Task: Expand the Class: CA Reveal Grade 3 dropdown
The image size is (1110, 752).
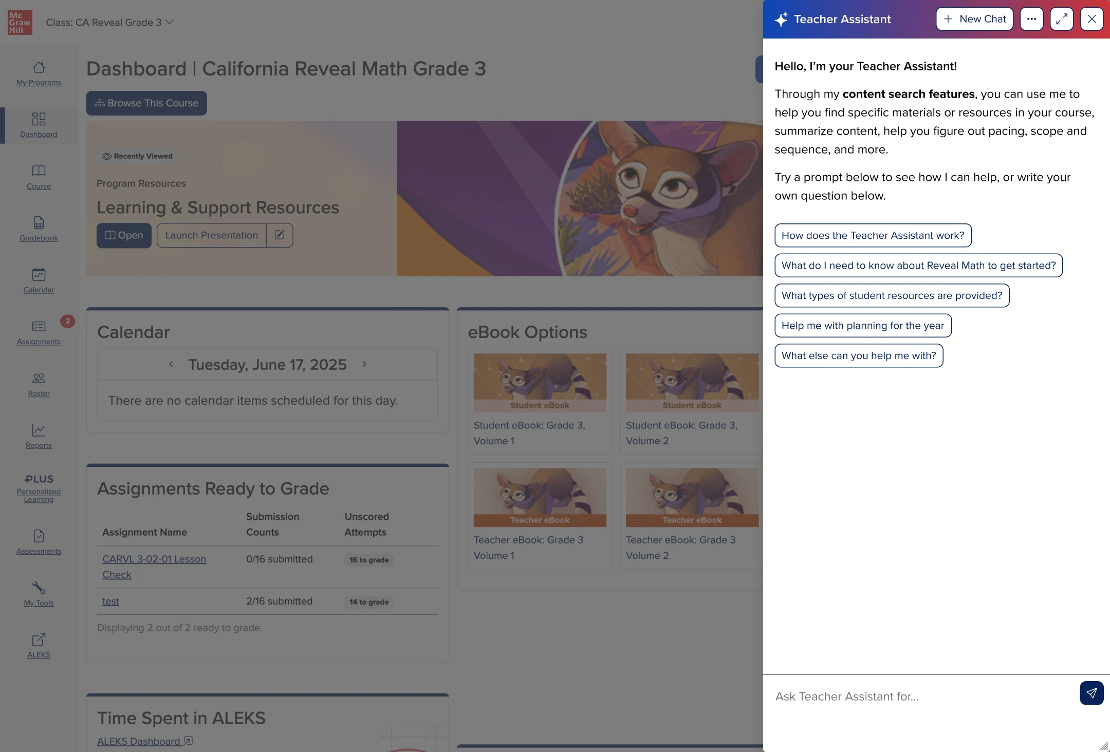Action: (110, 22)
